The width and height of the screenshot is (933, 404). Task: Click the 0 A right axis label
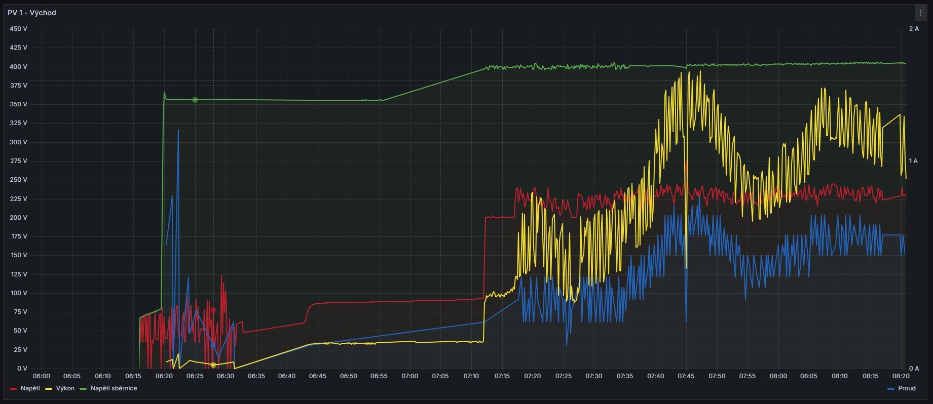(914, 369)
